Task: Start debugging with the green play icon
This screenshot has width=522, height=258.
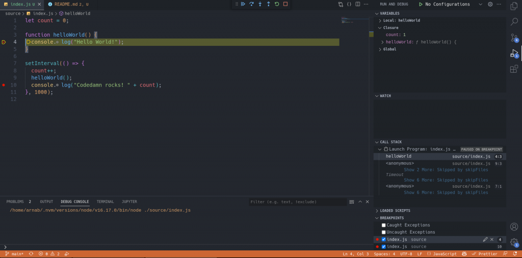Action: point(421,4)
